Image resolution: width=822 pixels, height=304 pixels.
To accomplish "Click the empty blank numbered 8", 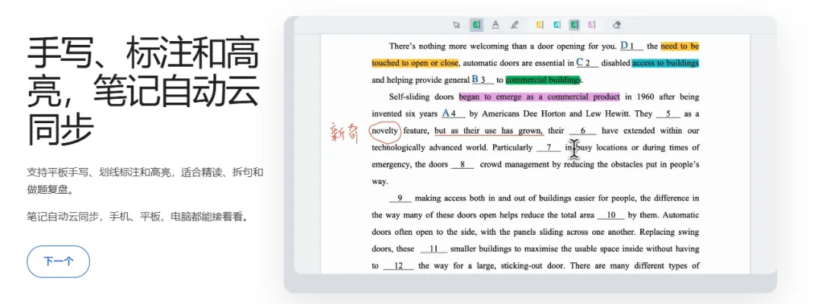I will pyautogui.click(x=463, y=164).
